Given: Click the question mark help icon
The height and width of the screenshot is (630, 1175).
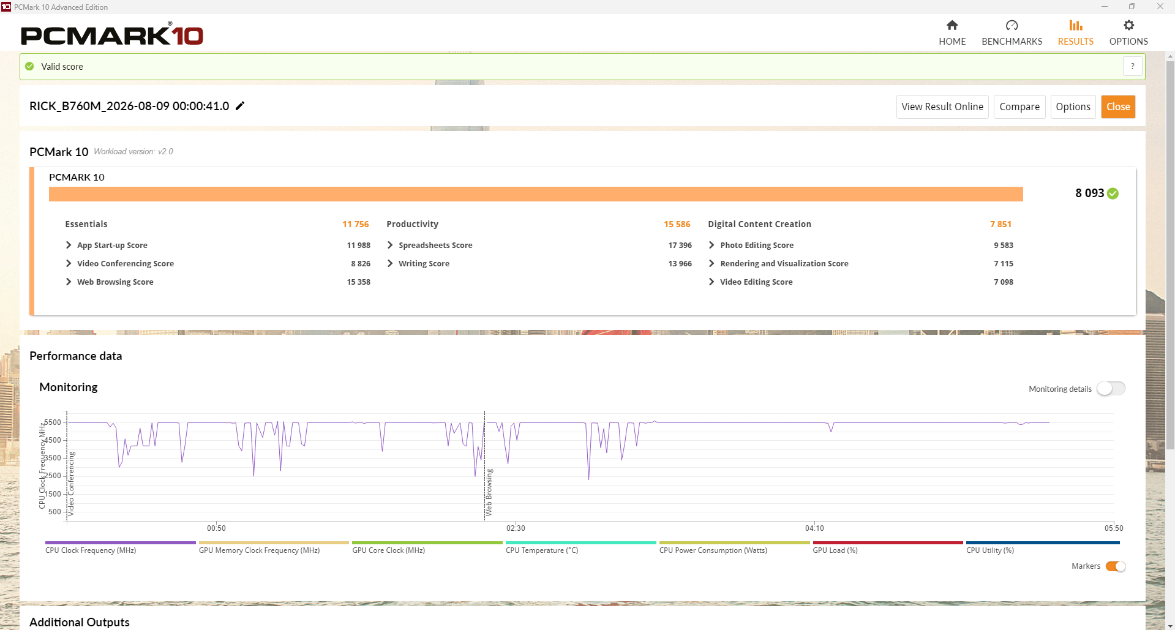Looking at the screenshot, I should pyautogui.click(x=1133, y=66).
